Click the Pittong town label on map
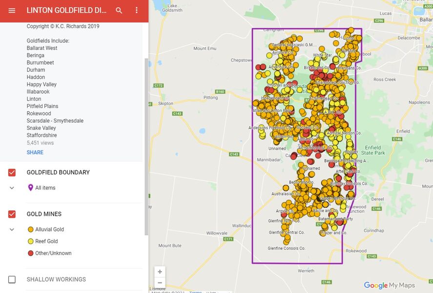 point(211,98)
